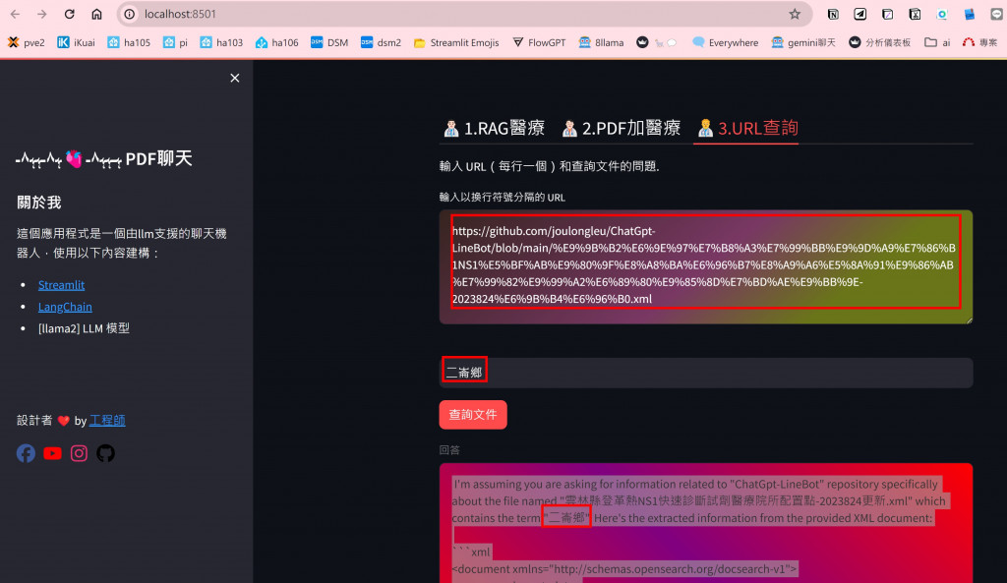Open the paper-plane extension icon

[859, 14]
